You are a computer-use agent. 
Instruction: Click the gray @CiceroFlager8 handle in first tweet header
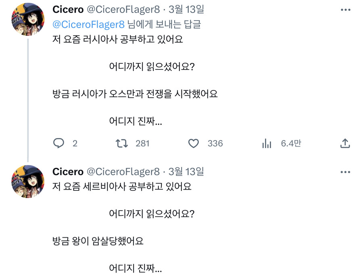pos(123,10)
